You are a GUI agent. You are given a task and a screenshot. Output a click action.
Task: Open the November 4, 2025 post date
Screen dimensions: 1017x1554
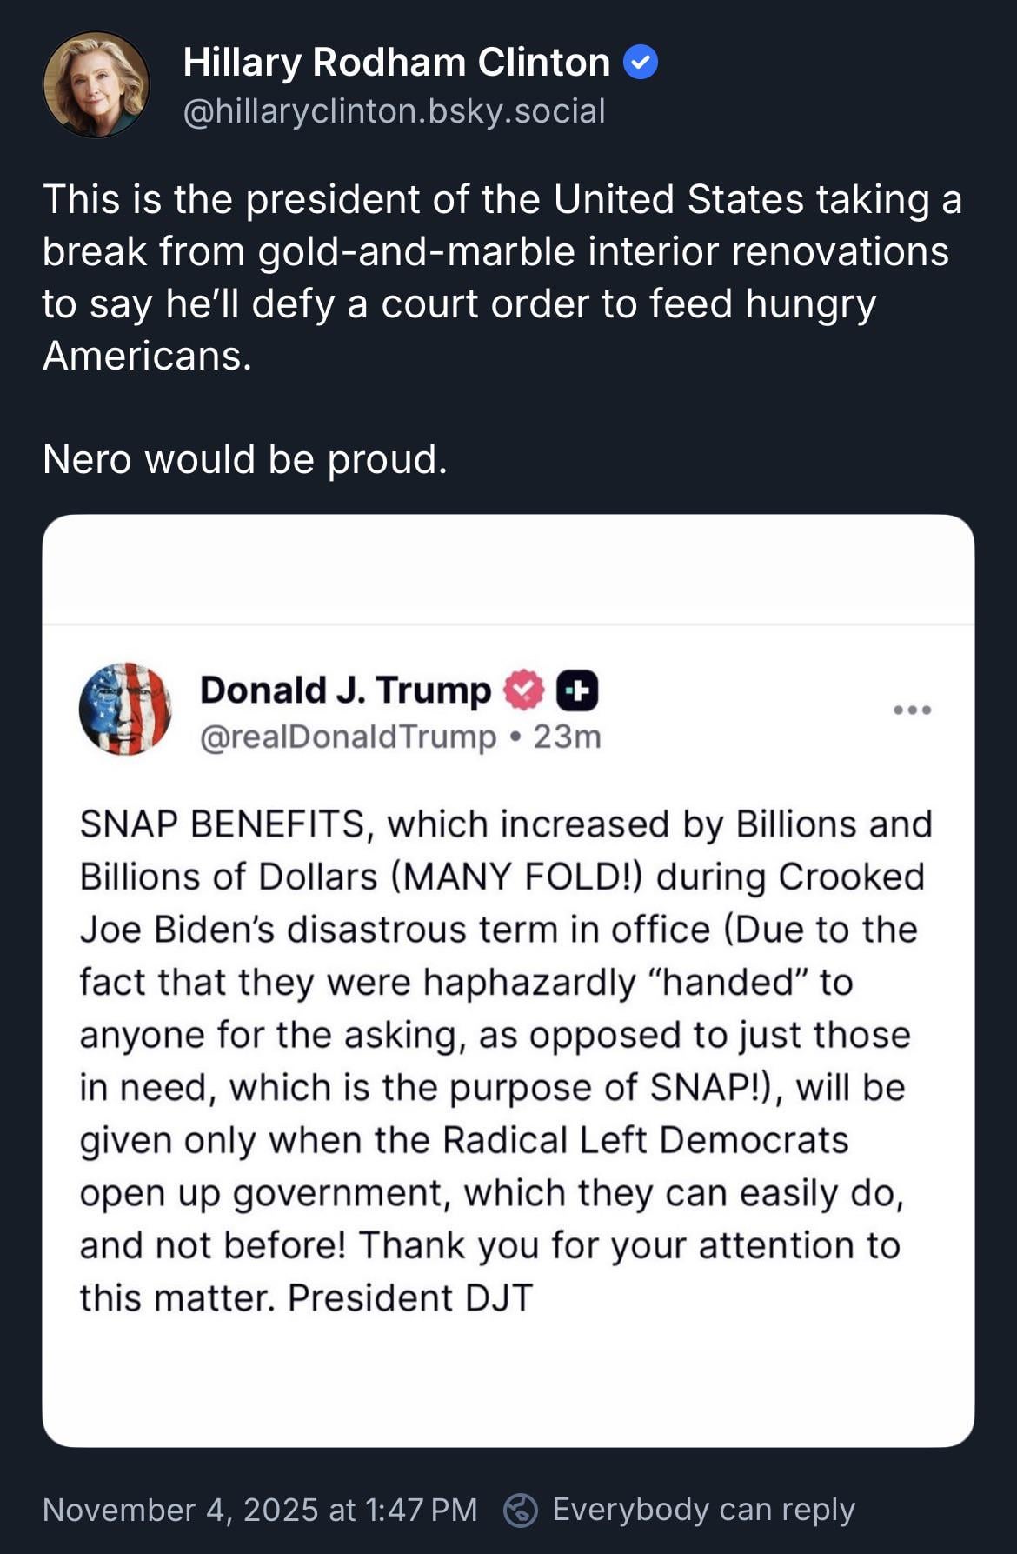(x=260, y=1510)
